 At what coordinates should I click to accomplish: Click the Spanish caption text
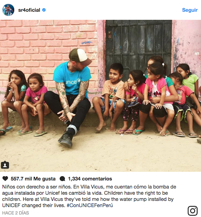(x=89, y=190)
